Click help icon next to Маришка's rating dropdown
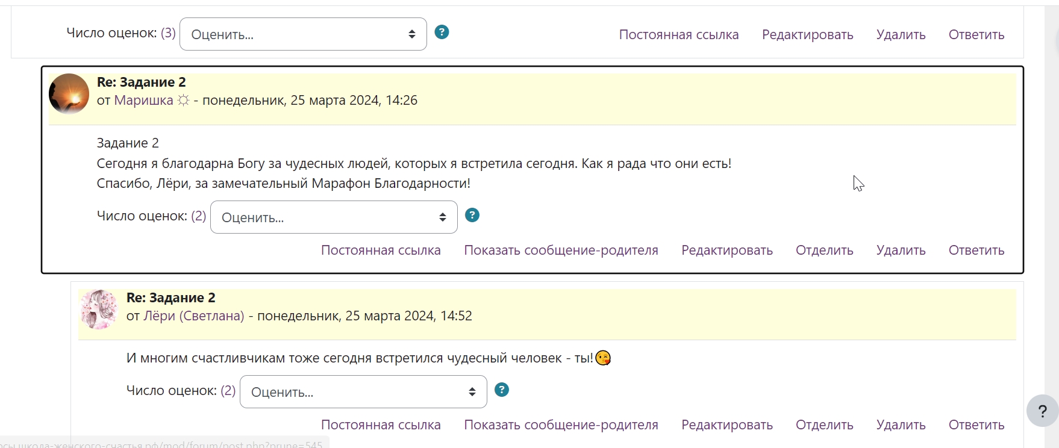The height and width of the screenshot is (448, 1059). point(472,216)
